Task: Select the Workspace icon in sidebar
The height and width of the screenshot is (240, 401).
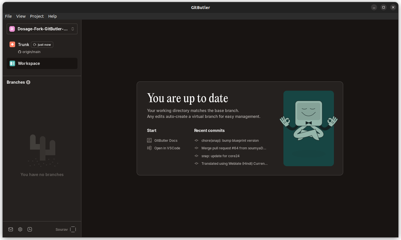Action: point(12,63)
